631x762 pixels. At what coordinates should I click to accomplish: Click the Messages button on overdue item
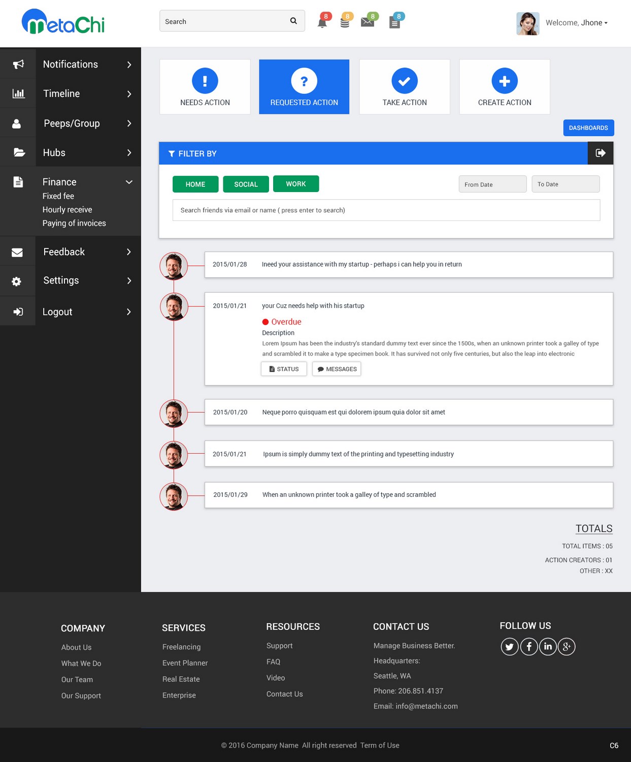pos(337,369)
